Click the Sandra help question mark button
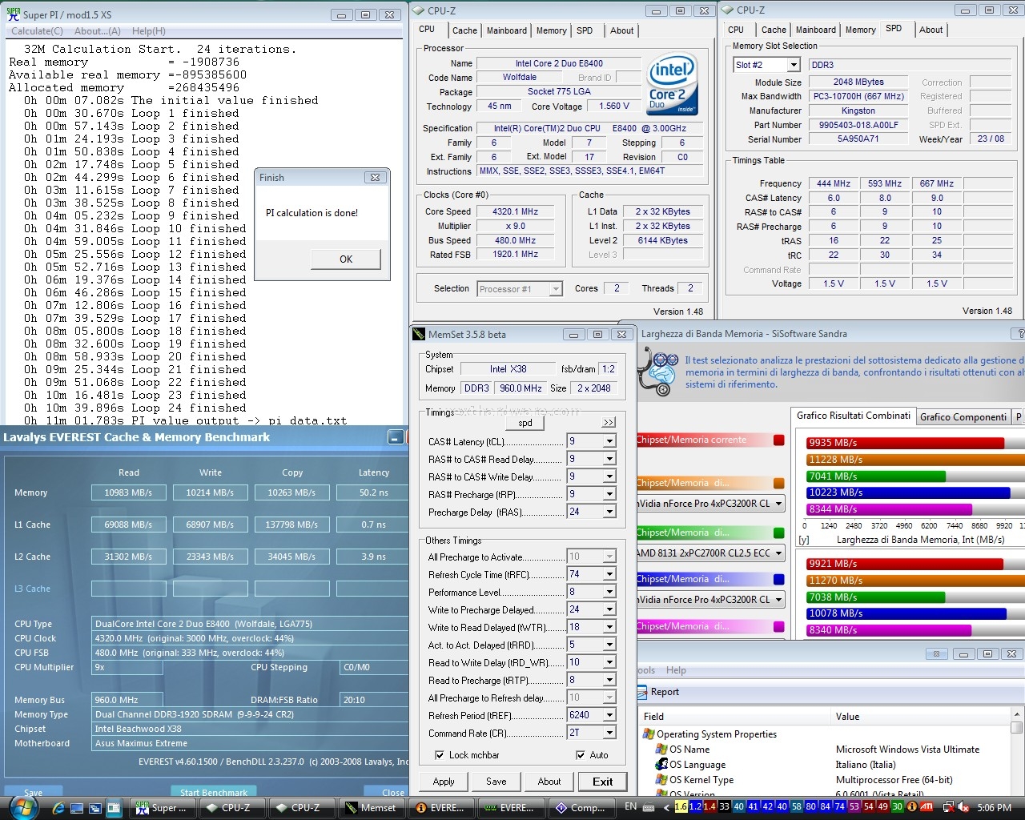Image resolution: width=1025 pixels, height=820 pixels. (1019, 334)
